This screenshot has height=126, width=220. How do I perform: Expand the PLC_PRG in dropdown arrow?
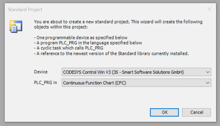coord(208,83)
